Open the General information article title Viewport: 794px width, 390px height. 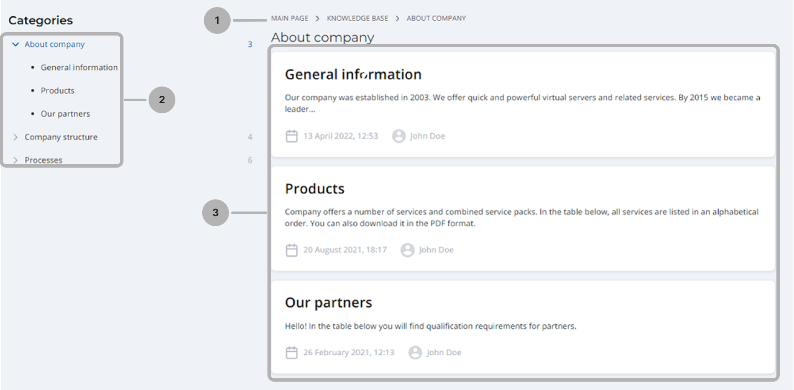point(353,74)
